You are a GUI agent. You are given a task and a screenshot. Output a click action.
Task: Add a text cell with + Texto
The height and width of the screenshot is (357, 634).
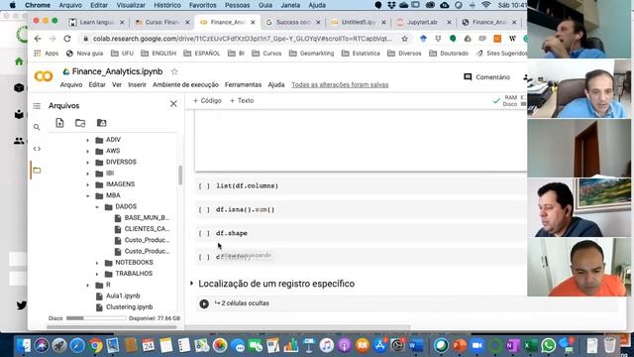[x=242, y=101]
